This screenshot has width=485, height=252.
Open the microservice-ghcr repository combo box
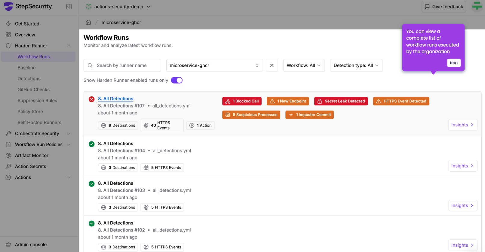tap(215, 65)
